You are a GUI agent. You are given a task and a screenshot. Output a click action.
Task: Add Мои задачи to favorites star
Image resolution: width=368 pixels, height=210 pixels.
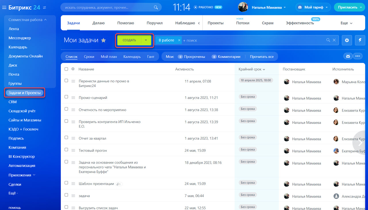103,40
